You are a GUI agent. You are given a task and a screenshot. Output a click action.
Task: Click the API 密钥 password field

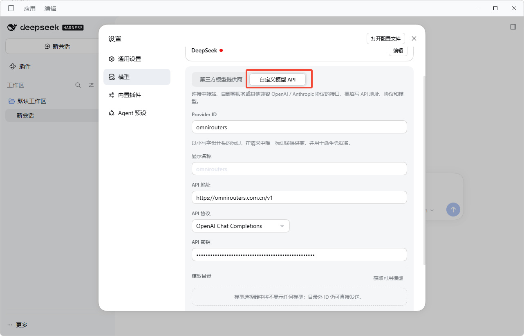[x=299, y=255]
